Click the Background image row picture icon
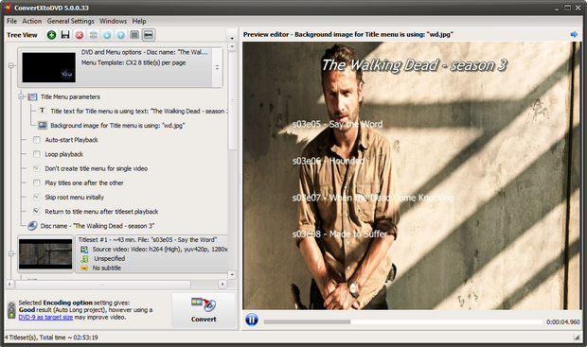Image resolution: width=587 pixels, height=347 pixels. click(43, 125)
